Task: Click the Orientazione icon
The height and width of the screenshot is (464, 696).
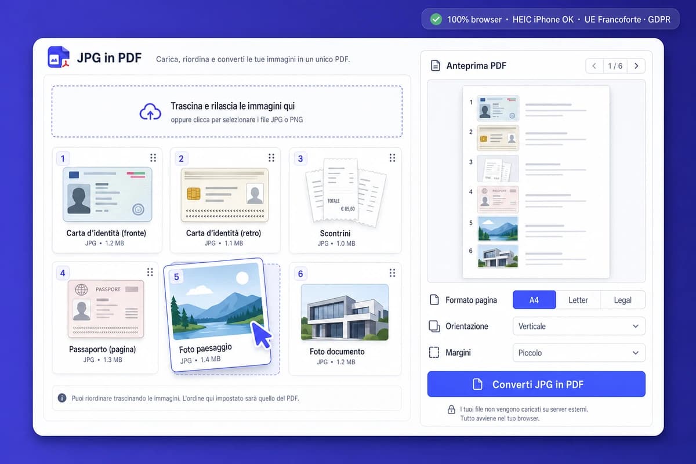Action: (434, 326)
